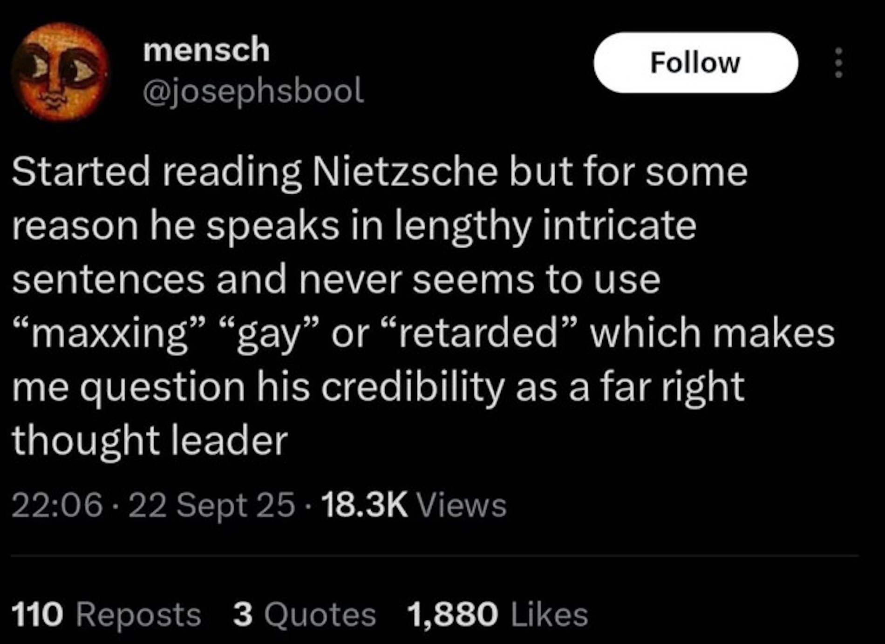Click the word "lengthy" in the post
This screenshot has width=885, height=644.
(463, 226)
